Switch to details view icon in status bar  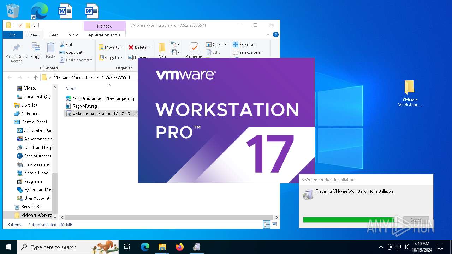point(267,224)
